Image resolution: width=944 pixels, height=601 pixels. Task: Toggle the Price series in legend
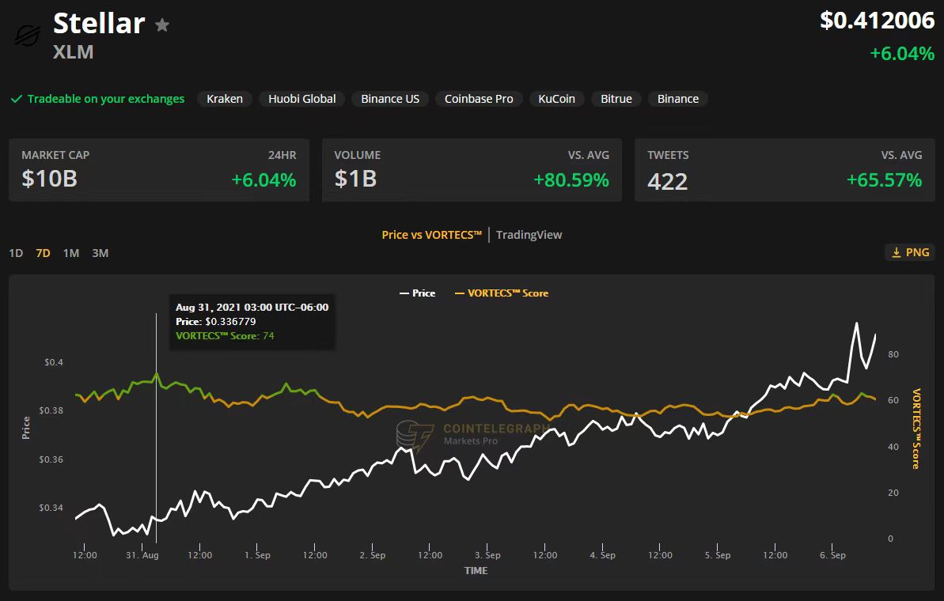pos(417,293)
